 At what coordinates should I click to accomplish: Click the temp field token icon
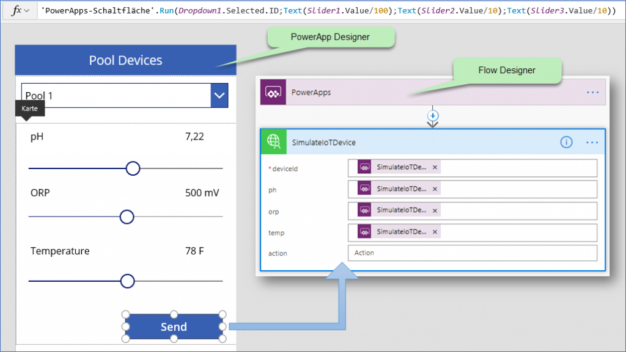point(364,232)
